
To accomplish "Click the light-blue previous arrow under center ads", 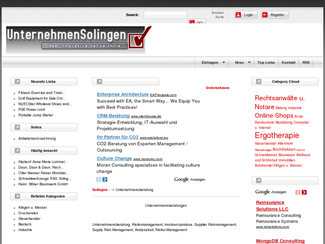I will click(x=99, y=180).
